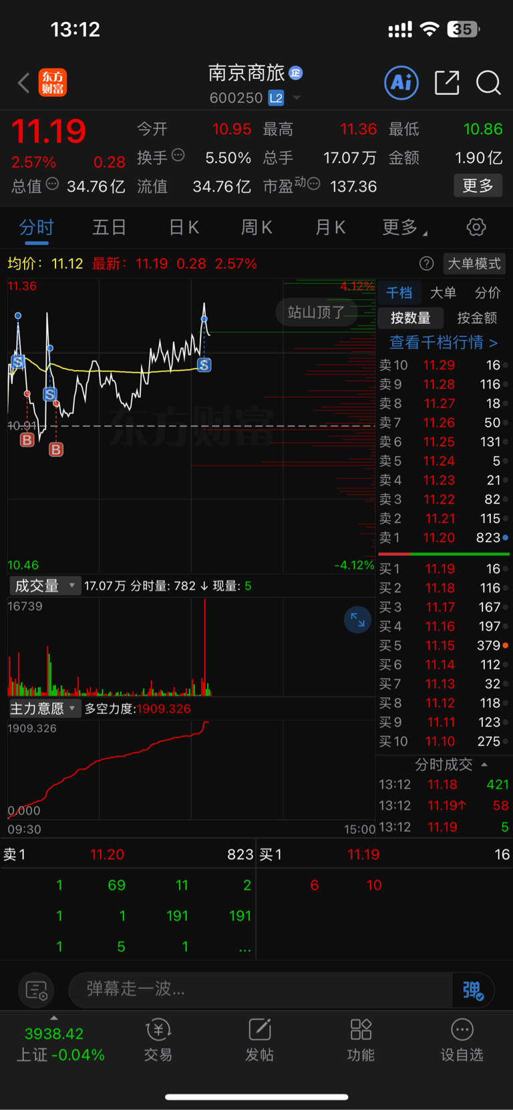Open the 主力意愿 indicator dropdown
The height and width of the screenshot is (1110, 513).
coord(45,709)
